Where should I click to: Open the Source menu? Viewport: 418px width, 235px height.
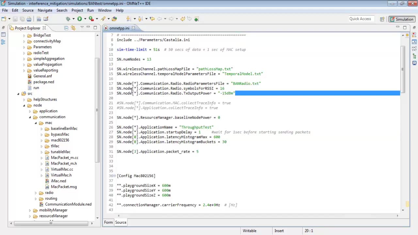28,10
